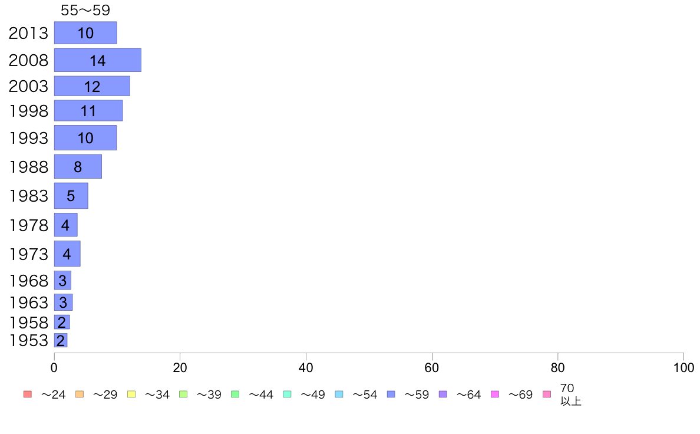Click the ~64 purple legend swatch
Viewport: 700px width, 434px height.
coord(443,394)
